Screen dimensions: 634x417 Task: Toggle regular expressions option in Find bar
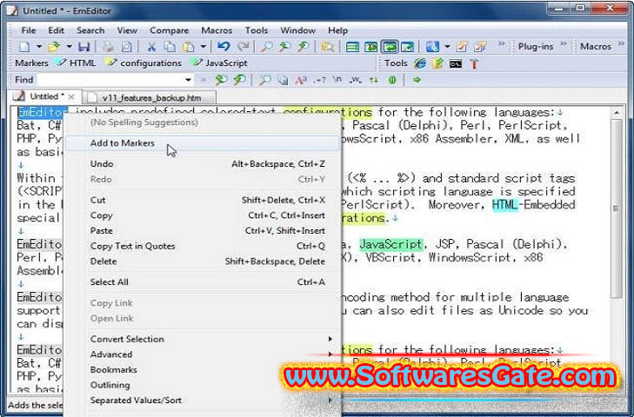point(319,80)
